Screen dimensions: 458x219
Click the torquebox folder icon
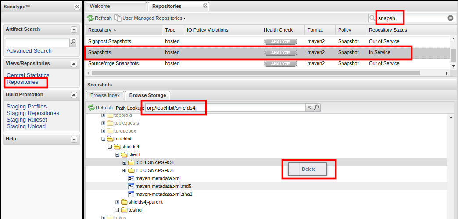click(110, 131)
